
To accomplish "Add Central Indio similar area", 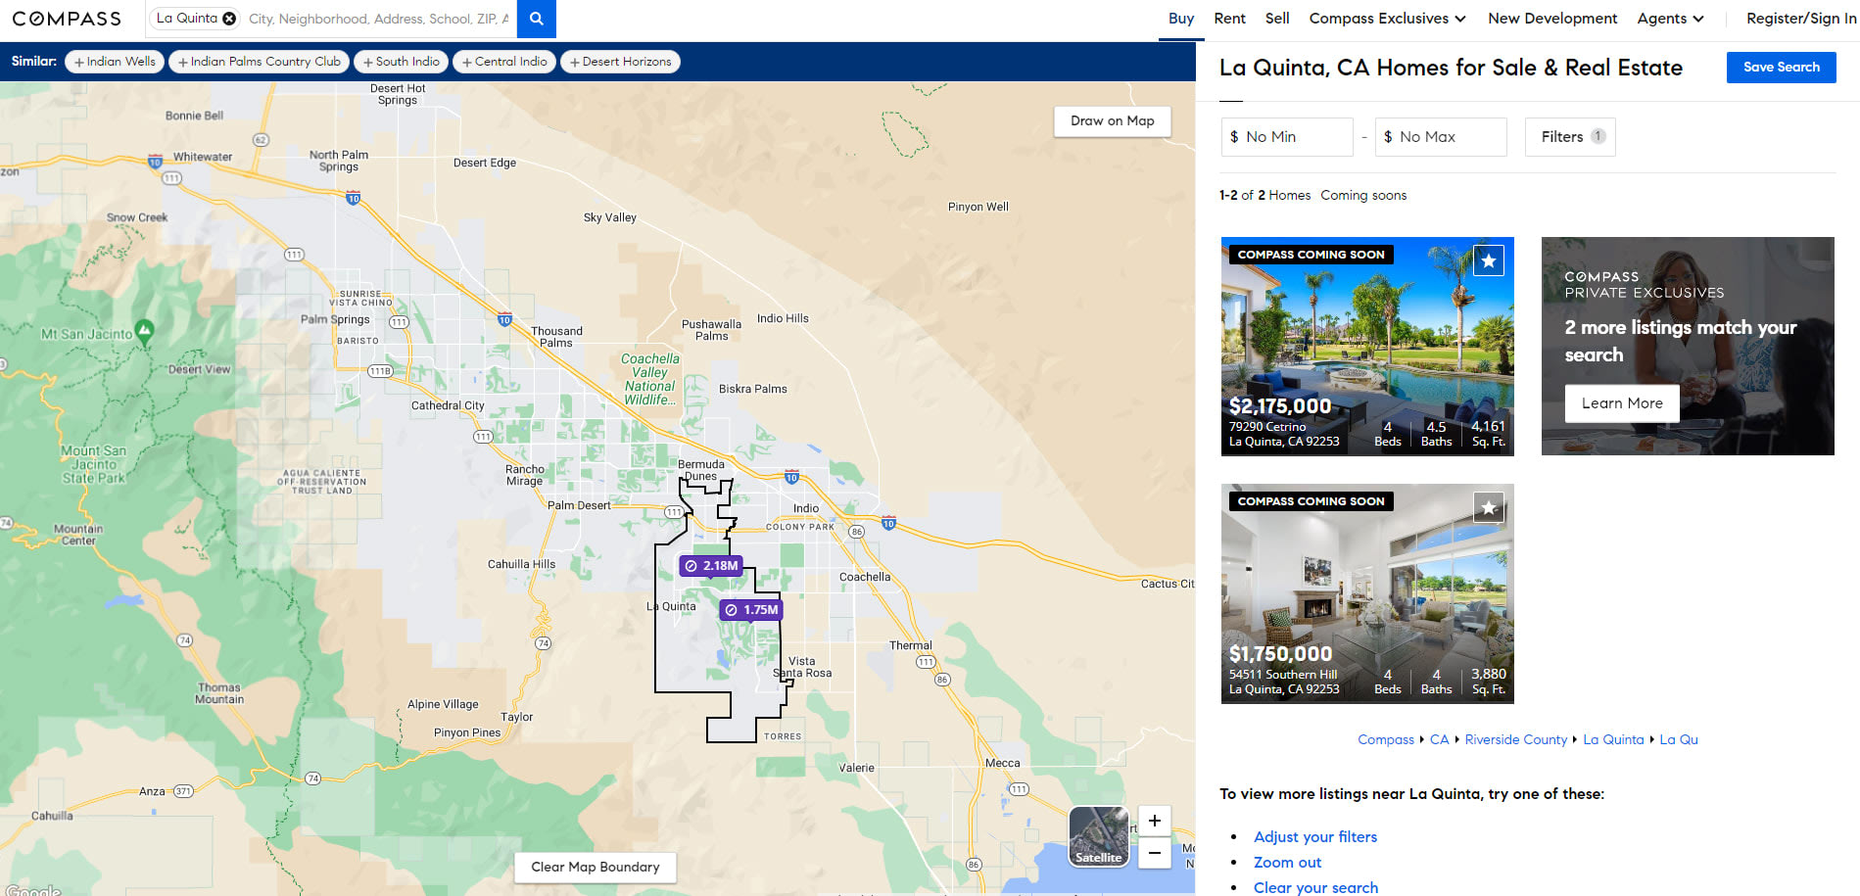I will click(504, 62).
